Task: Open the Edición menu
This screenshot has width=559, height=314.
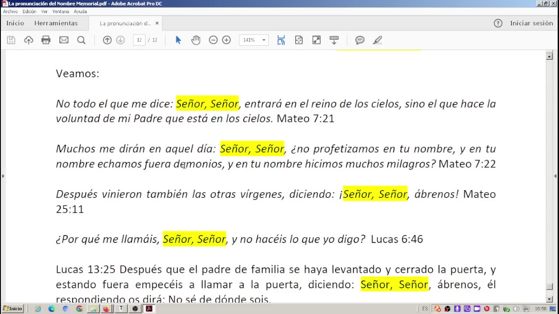Action: pyautogui.click(x=29, y=12)
